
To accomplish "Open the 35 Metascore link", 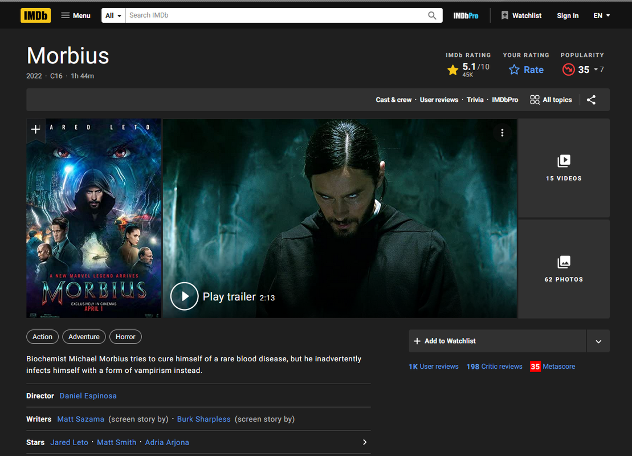I will 552,367.
